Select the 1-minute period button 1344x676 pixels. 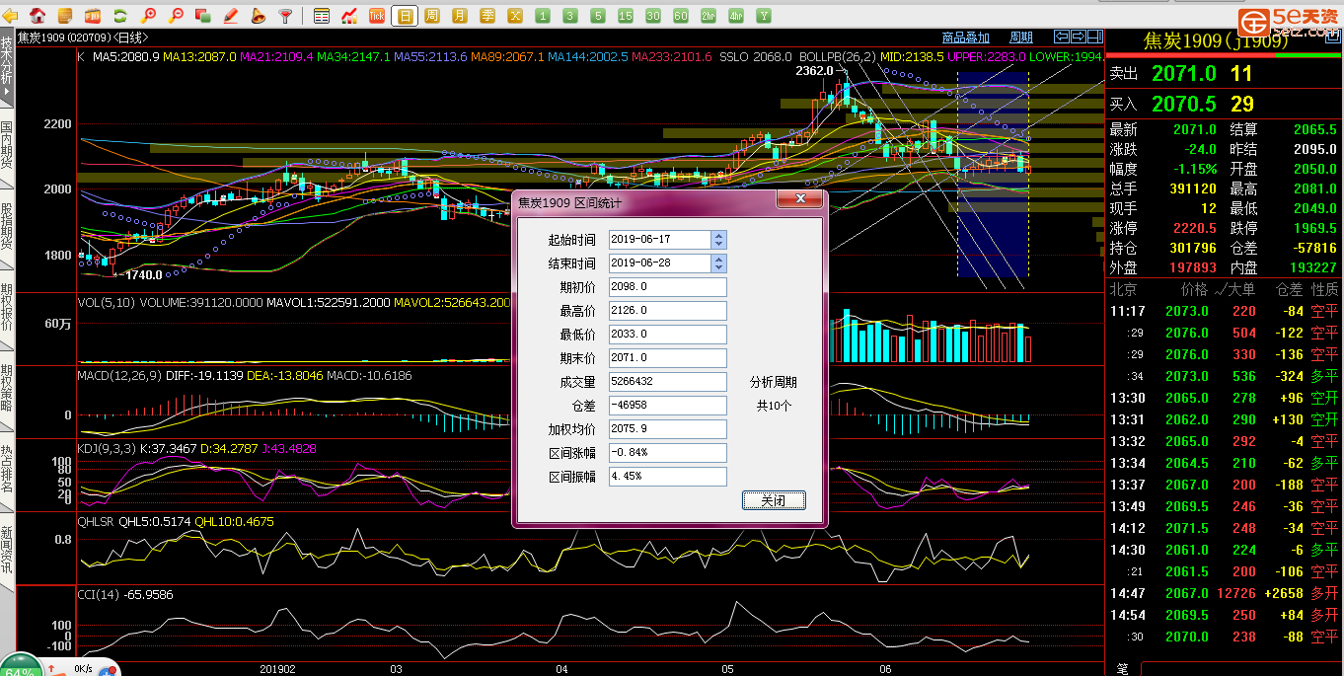543,16
